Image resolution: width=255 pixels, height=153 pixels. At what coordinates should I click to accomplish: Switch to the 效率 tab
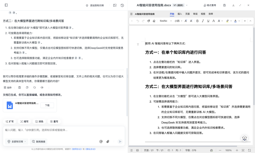[211, 14]
